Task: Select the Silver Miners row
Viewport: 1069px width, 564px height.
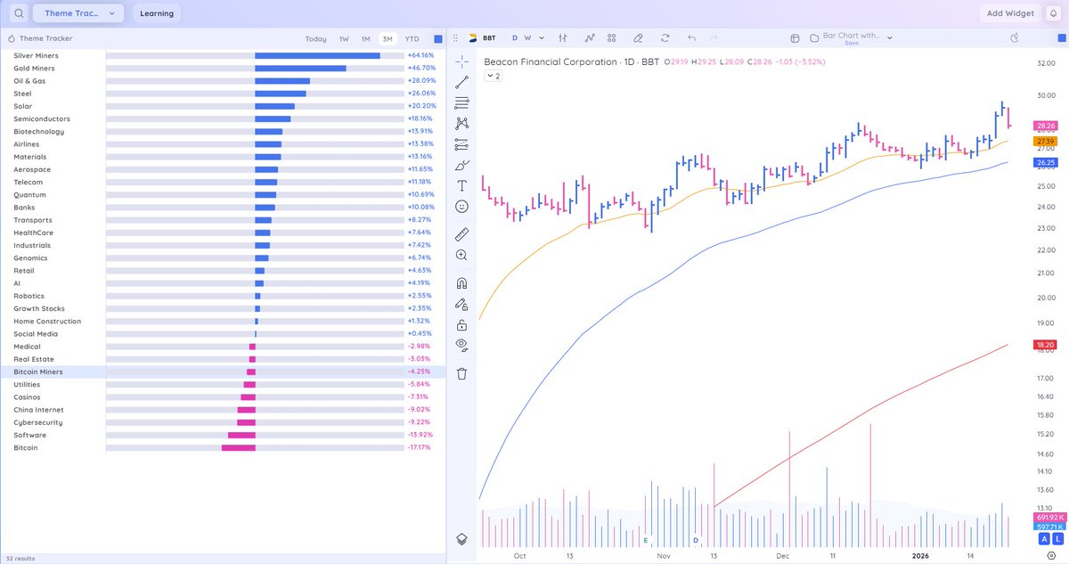Action: tap(224, 55)
